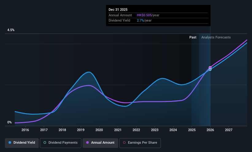Enable the Earnings Per Share series
The image size is (252, 152).
tap(140, 143)
